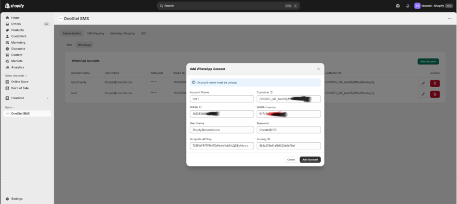Open the Onextel - Shopify account menu
The height and width of the screenshot is (204, 457).
(x=434, y=6)
